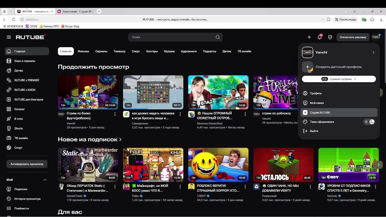Reload the page in the browser
Screen dimensions: 386x217
point(14,20)
